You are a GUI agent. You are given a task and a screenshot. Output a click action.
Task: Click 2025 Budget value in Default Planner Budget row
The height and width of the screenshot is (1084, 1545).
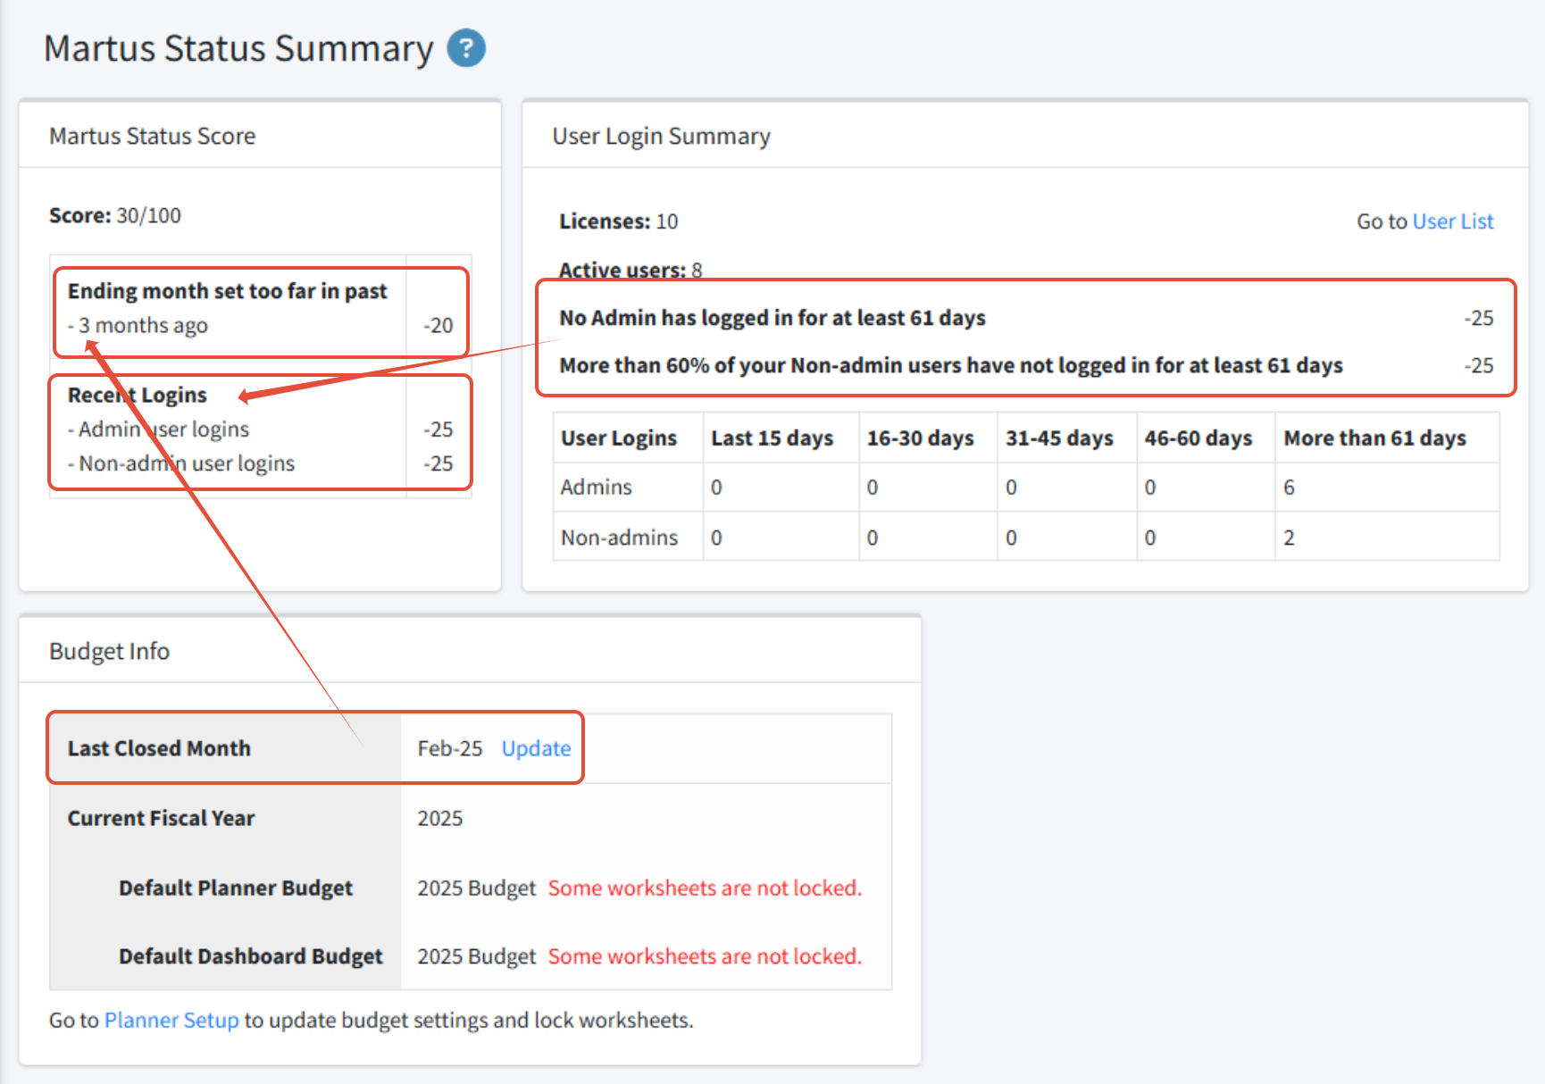[477, 888]
